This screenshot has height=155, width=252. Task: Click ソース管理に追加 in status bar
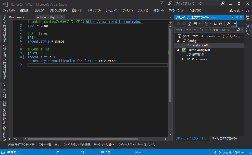[x=229, y=152]
